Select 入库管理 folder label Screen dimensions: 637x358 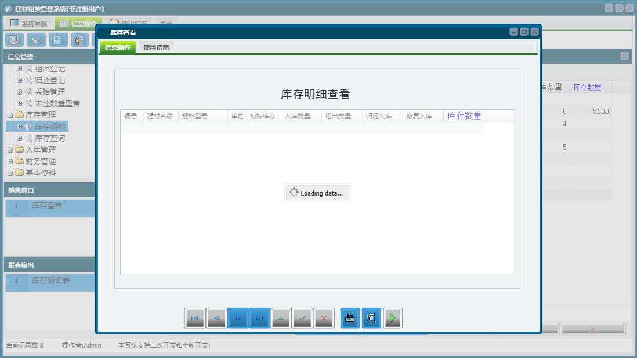point(41,150)
